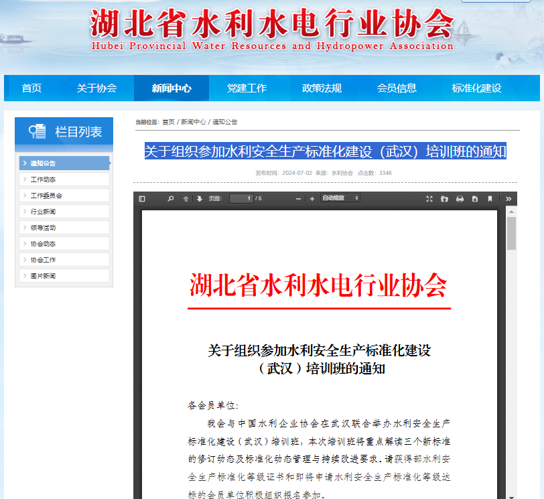Click the page number input field
This screenshot has width=544, height=499.
[241, 198]
